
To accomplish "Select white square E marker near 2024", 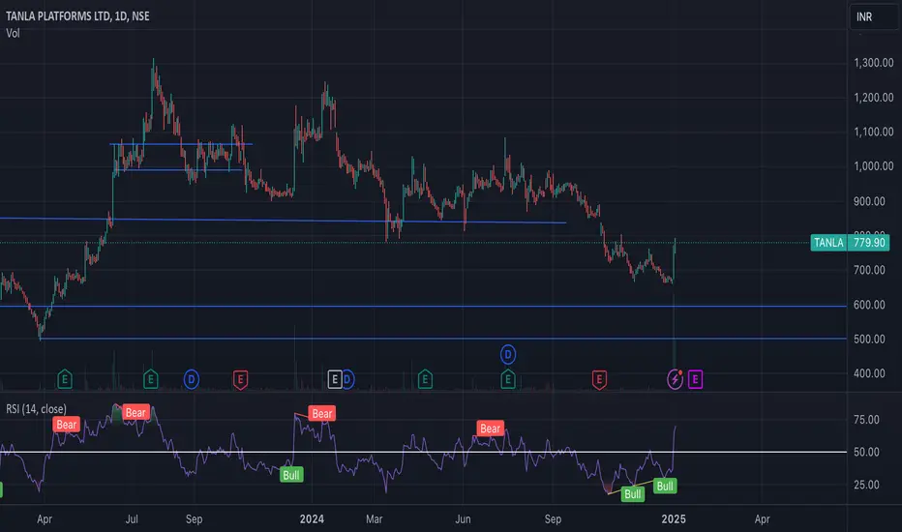I will pyautogui.click(x=335, y=379).
